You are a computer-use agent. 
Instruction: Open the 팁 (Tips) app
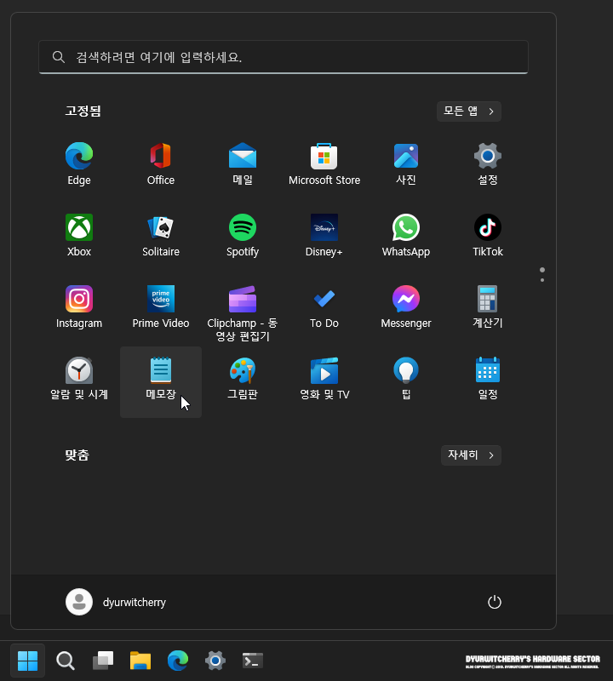coord(406,379)
